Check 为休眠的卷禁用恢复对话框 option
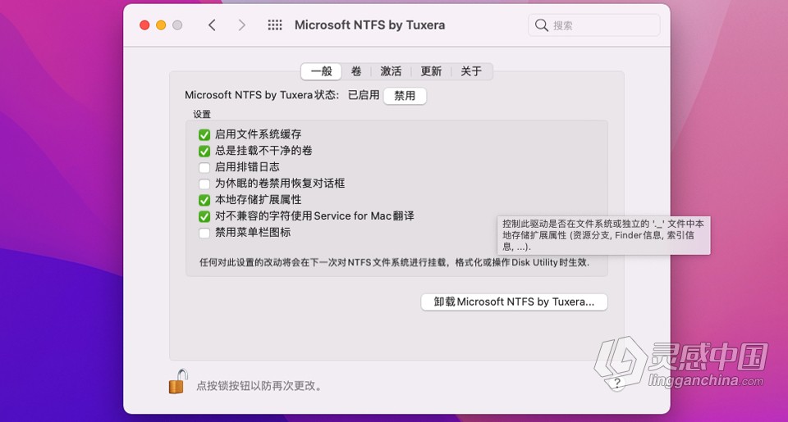Screen dimensions: 788x422 point(204,184)
